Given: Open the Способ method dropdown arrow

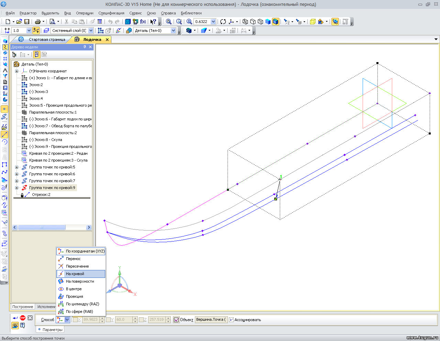Looking at the screenshot, I should pyautogui.click(x=67, y=320).
